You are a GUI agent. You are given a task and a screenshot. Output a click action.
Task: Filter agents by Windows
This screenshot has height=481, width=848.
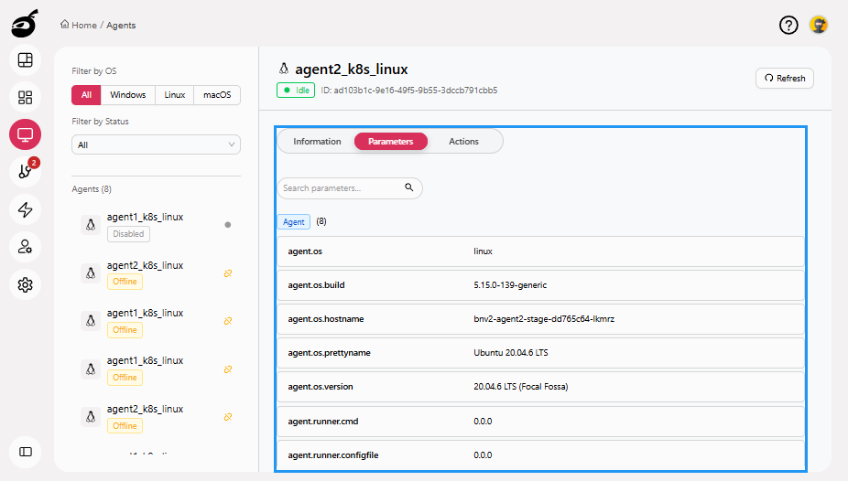127,95
